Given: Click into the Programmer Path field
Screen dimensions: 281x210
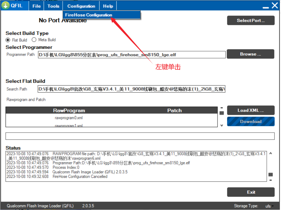Looking at the screenshot, I should pos(131,55).
